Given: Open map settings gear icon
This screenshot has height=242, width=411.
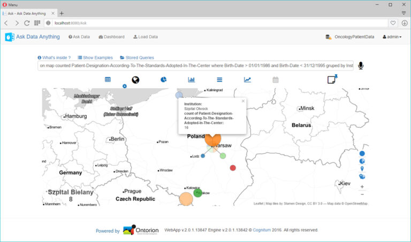Looking at the screenshot, I should point(125,86).
